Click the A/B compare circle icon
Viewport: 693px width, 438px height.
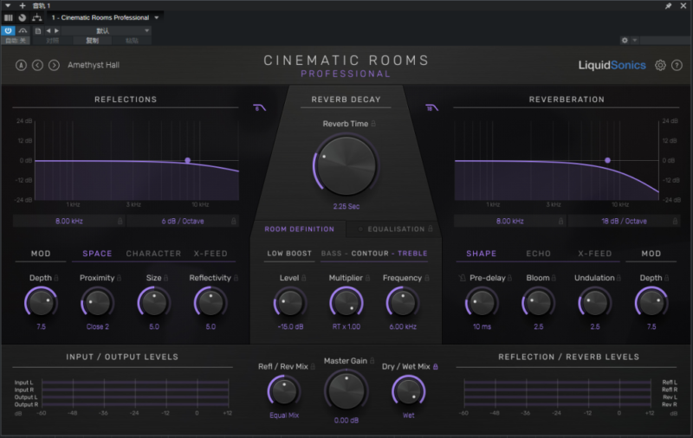[x=21, y=65]
